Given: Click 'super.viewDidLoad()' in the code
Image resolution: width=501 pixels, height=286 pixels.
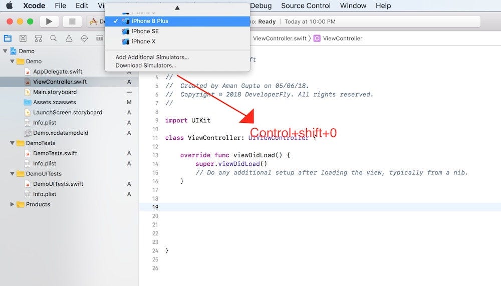Looking at the screenshot, I should click(x=231, y=164).
